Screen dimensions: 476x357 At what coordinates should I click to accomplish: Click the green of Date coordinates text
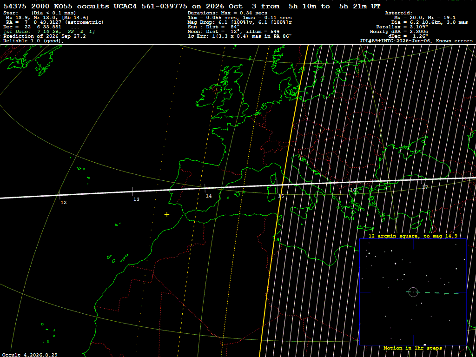pos(49,32)
